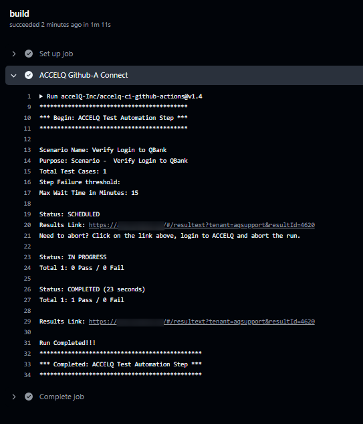Expand the Run accelQ-Inc command disclosure triangle
The width and height of the screenshot is (363, 424).
click(x=41, y=96)
